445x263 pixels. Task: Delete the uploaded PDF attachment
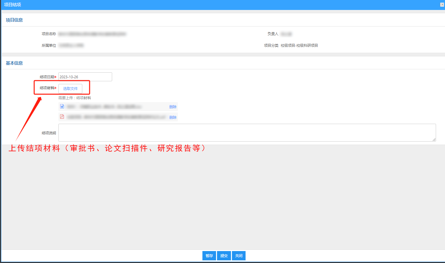coord(173,117)
